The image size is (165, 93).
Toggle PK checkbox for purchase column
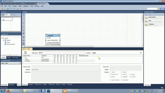pos(55,61)
